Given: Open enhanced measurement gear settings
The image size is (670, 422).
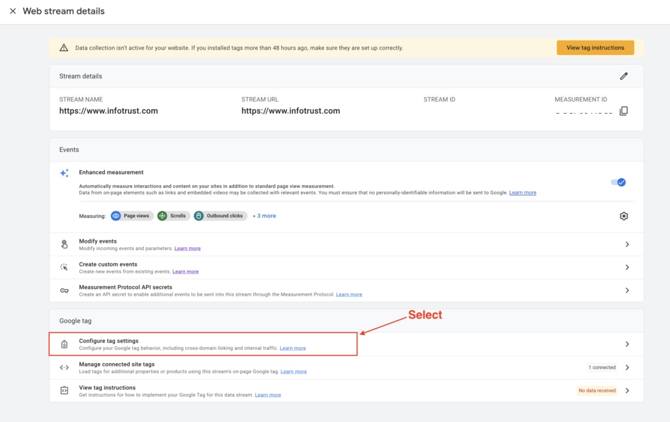Looking at the screenshot, I should (624, 216).
